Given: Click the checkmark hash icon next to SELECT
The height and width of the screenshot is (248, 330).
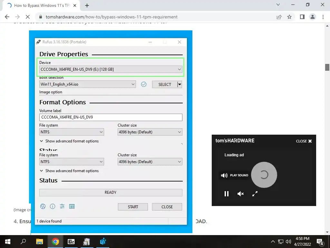Looking at the screenshot, I should (144, 84).
